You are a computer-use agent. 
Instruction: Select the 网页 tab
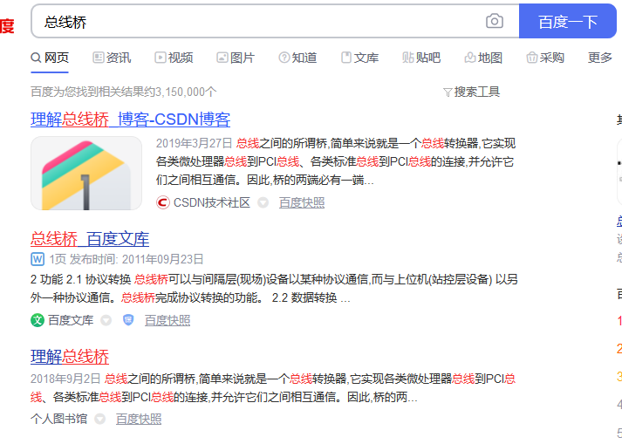50,58
